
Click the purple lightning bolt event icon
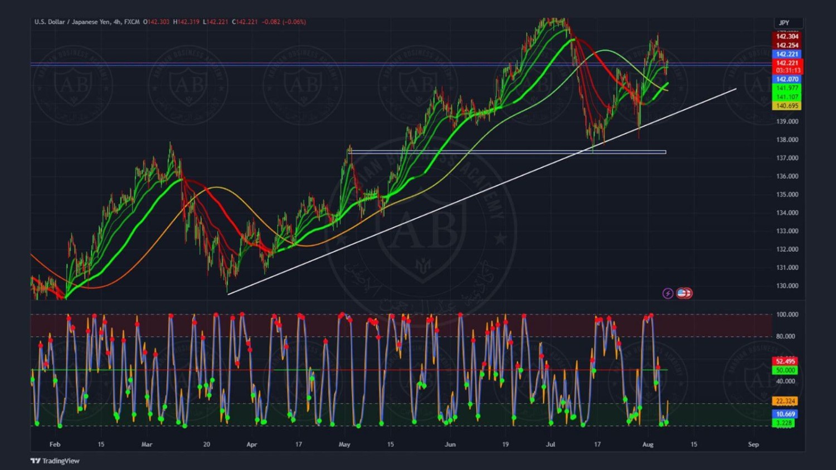point(668,293)
